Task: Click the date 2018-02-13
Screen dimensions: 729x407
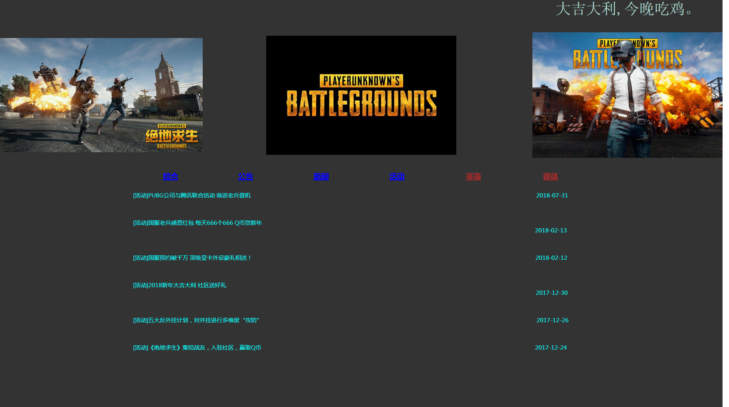Action: click(551, 231)
